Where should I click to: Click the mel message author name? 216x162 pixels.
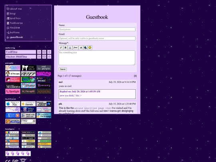61,82
